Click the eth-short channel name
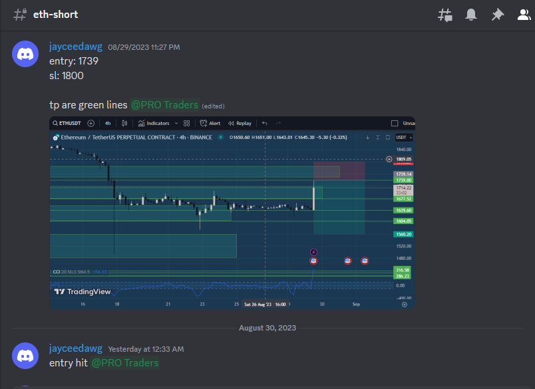535x389 pixels. (x=56, y=15)
